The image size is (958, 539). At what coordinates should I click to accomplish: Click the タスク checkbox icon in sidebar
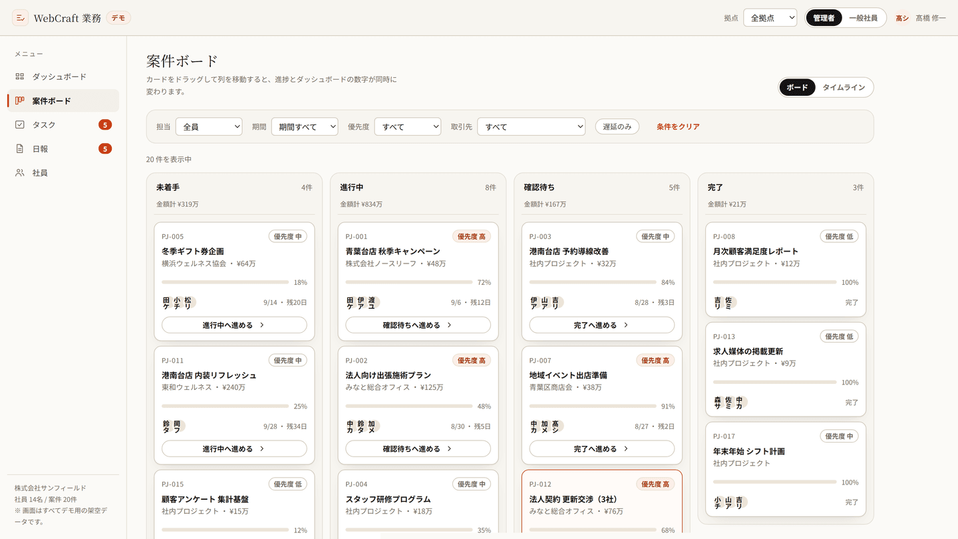pyautogui.click(x=20, y=124)
